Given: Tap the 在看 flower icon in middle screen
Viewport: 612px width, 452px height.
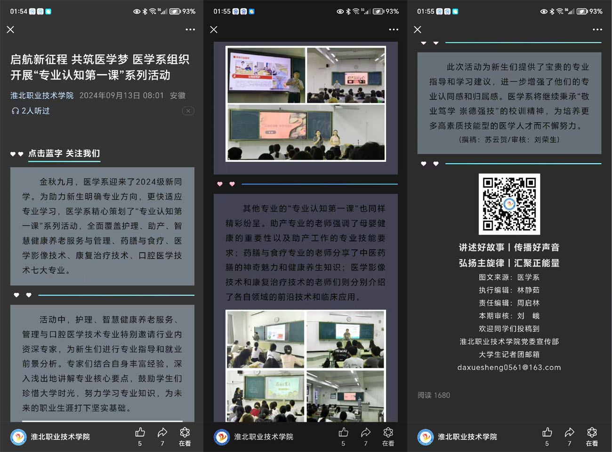Looking at the screenshot, I should (x=388, y=432).
